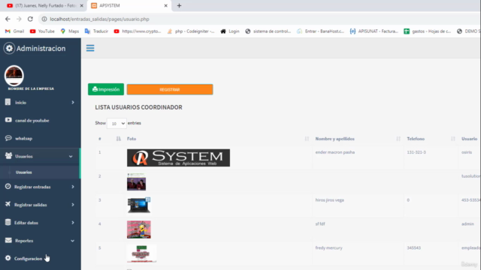Viewport: 481px width, 270px height.
Task: Click the name hiros jiros vega
Action: (x=329, y=200)
